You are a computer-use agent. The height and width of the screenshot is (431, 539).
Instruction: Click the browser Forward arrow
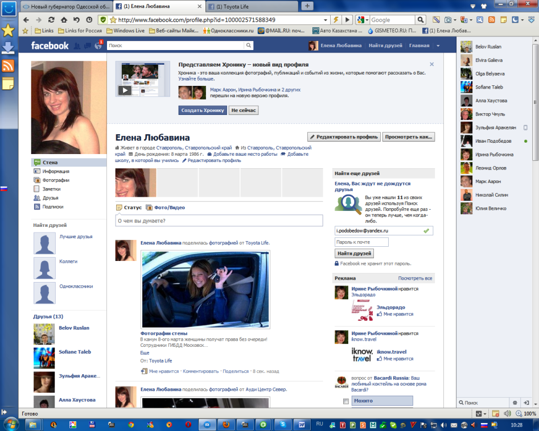39,20
